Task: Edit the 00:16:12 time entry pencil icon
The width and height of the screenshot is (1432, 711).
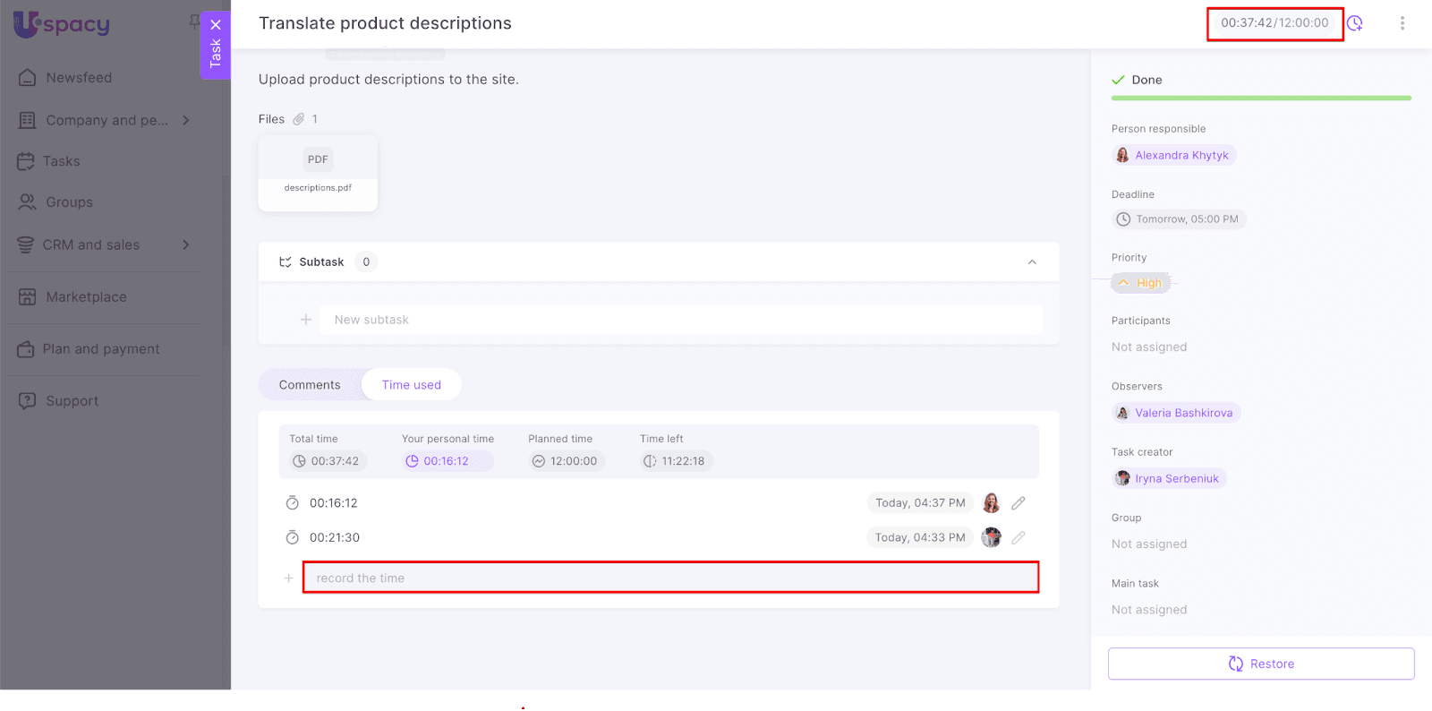Action: tap(1019, 503)
